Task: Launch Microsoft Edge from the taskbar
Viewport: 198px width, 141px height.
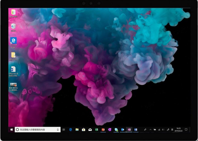Action: pyautogui.click(x=70, y=129)
